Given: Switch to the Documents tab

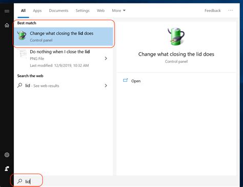Looking at the screenshot, I should coord(58,11).
